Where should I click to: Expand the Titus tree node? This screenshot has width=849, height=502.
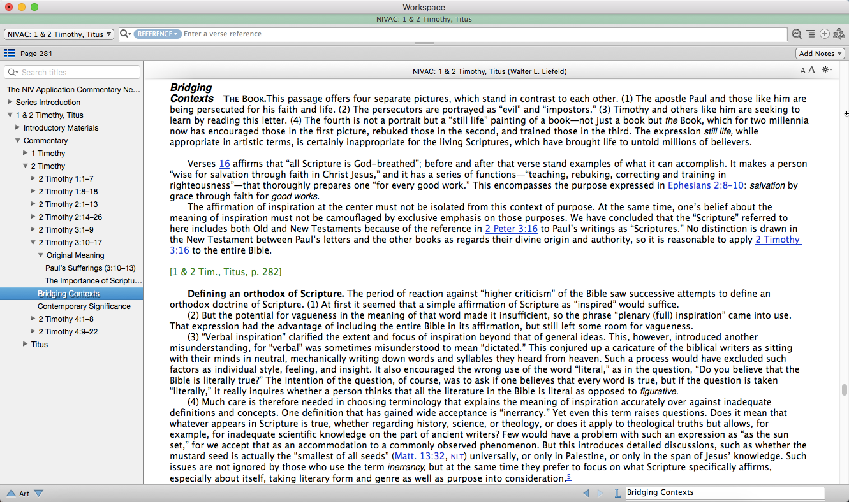tap(26, 344)
